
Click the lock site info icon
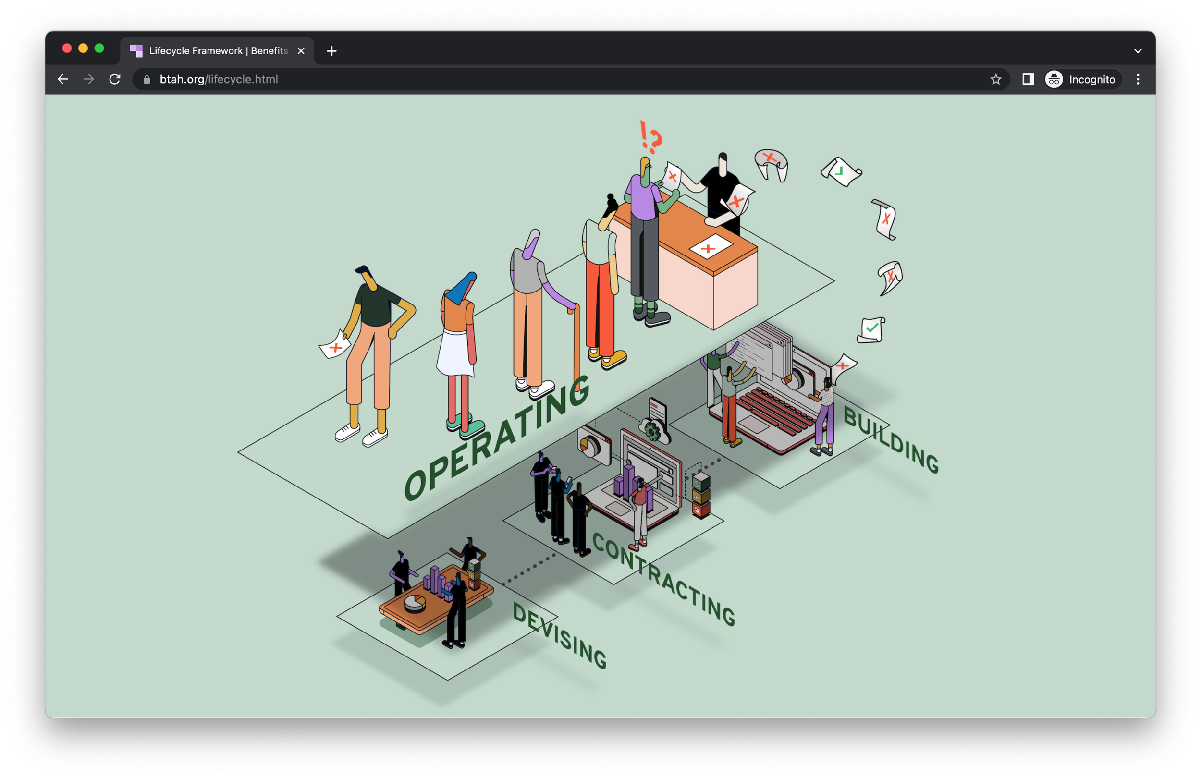tap(147, 79)
